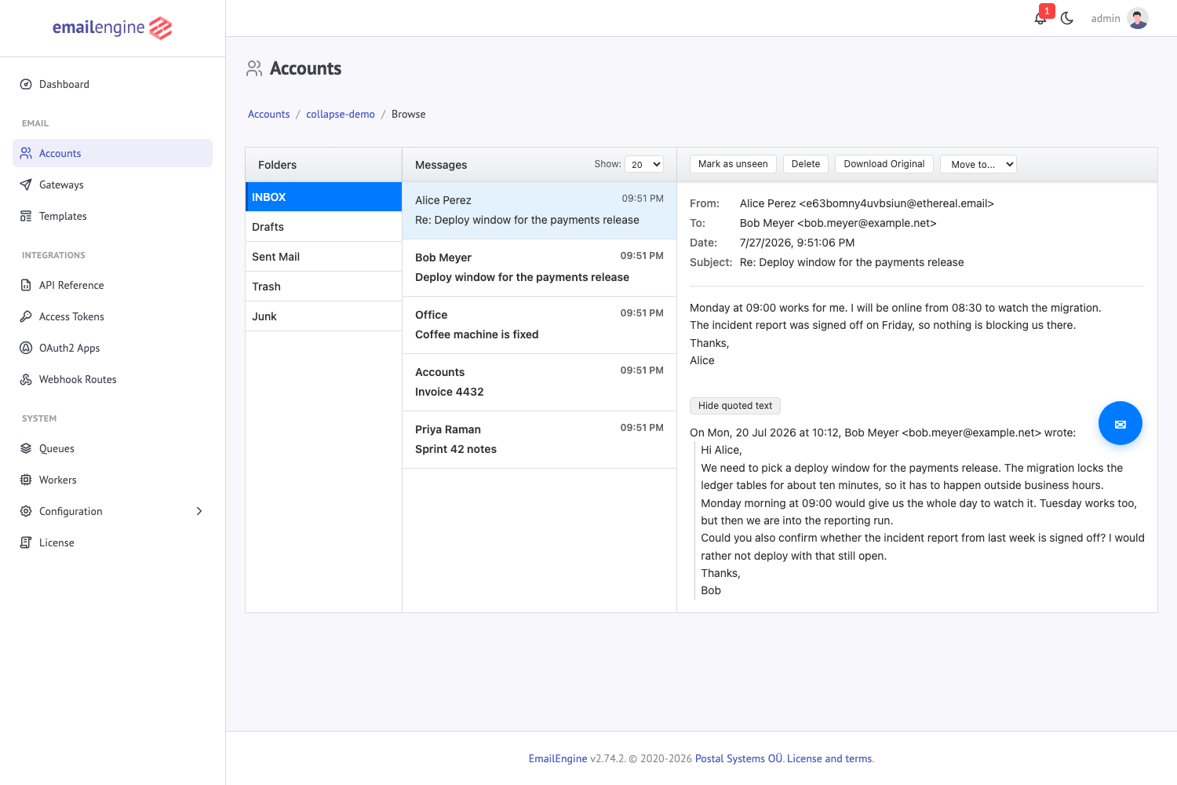Screen dimensions: 1177x785
Task: Click the Delete message button
Action: [806, 164]
